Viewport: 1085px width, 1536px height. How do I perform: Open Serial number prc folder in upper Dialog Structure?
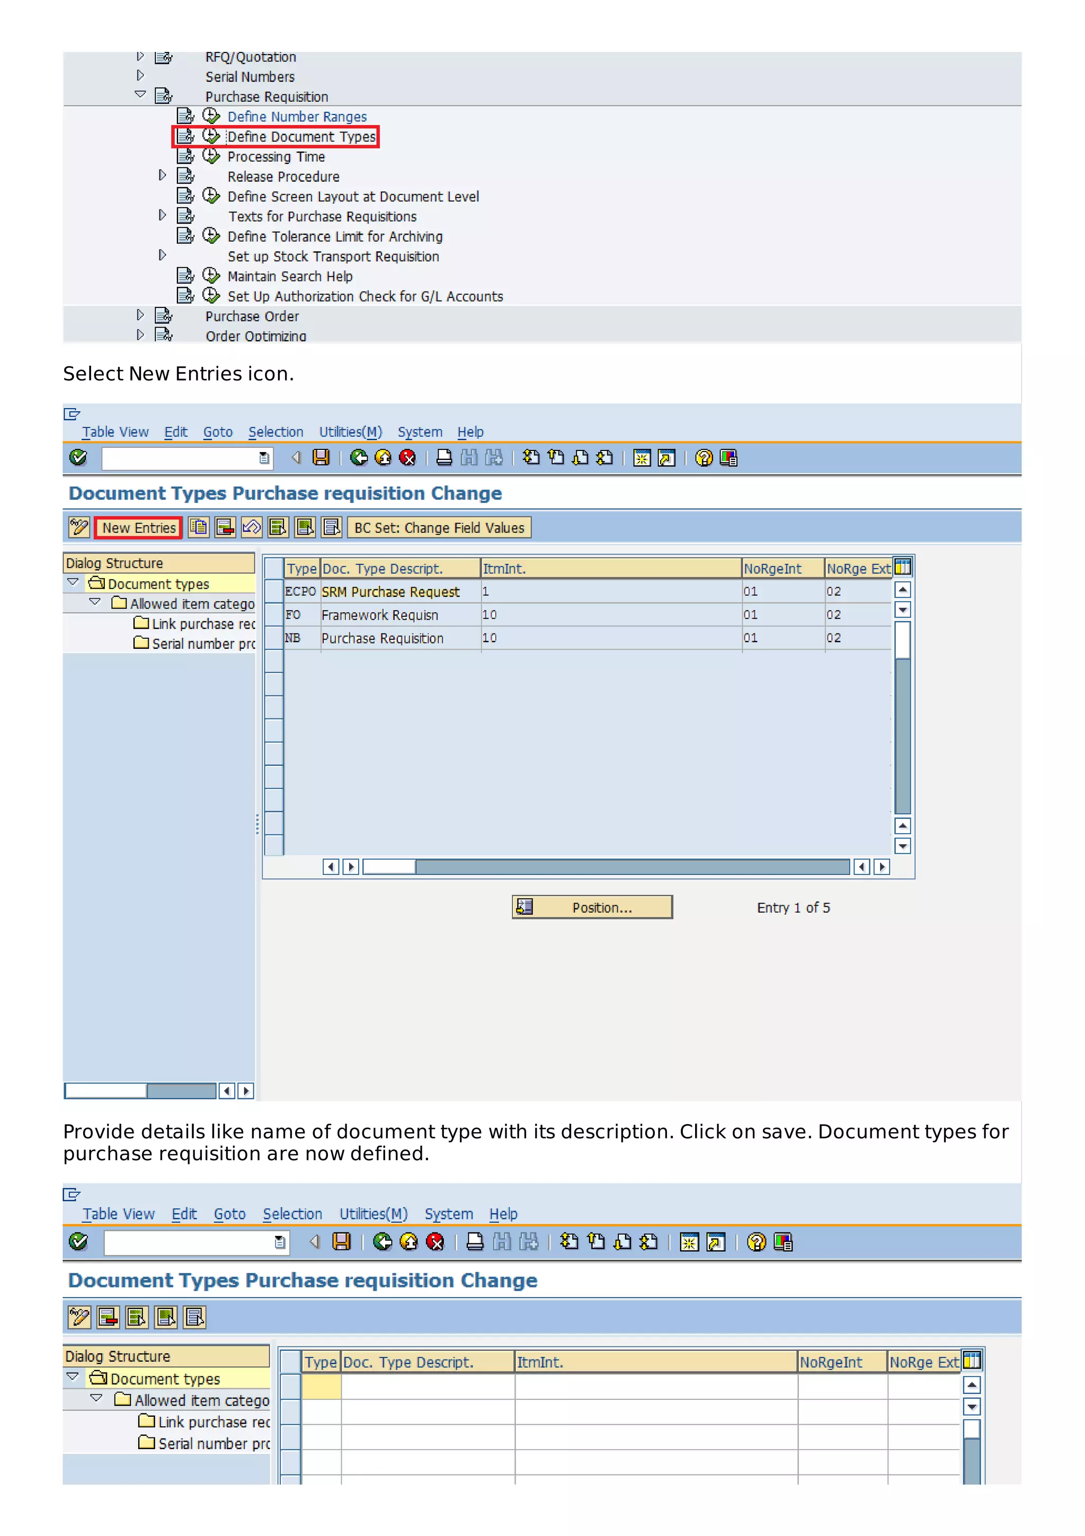[194, 643]
